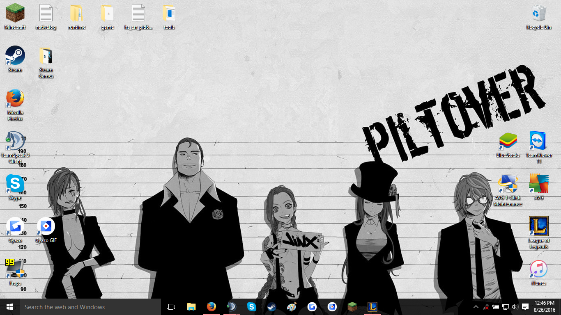Select the hs_err_pid6 log file
The image size is (561, 315).
click(138, 16)
